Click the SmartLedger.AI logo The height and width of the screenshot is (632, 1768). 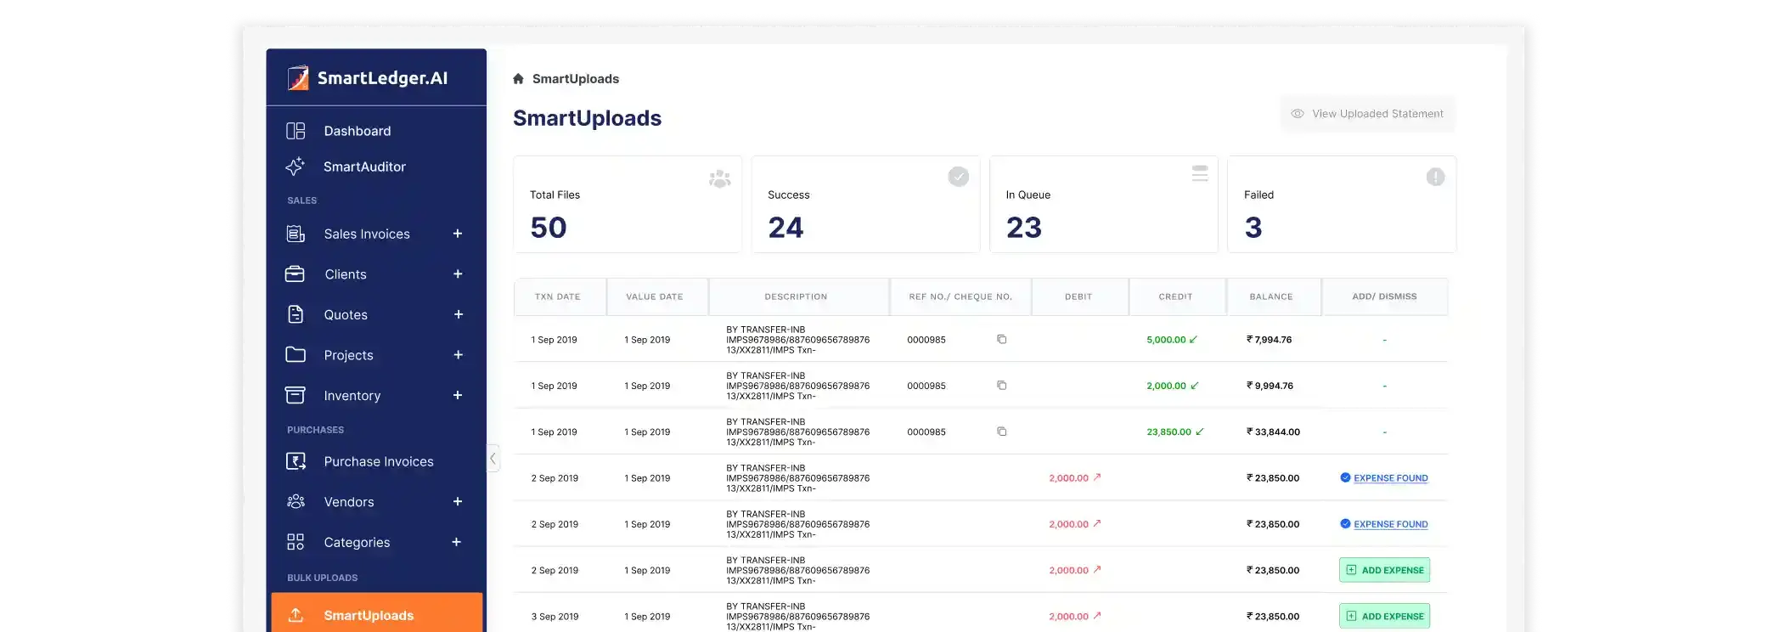(367, 78)
